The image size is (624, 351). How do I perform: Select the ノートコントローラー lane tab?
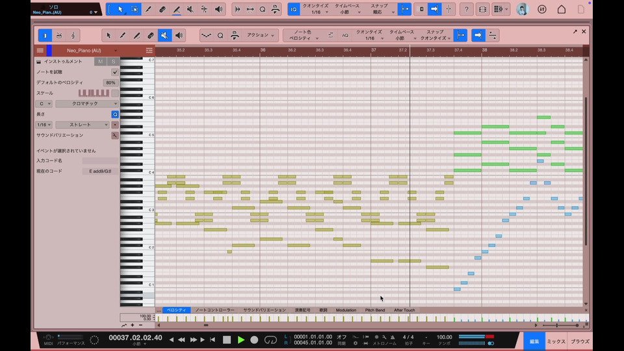click(x=214, y=310)
